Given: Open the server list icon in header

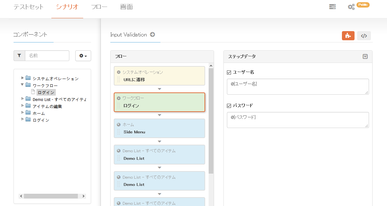Looking at the screenshot, I should pyautogui.click(x=332, y=7).
